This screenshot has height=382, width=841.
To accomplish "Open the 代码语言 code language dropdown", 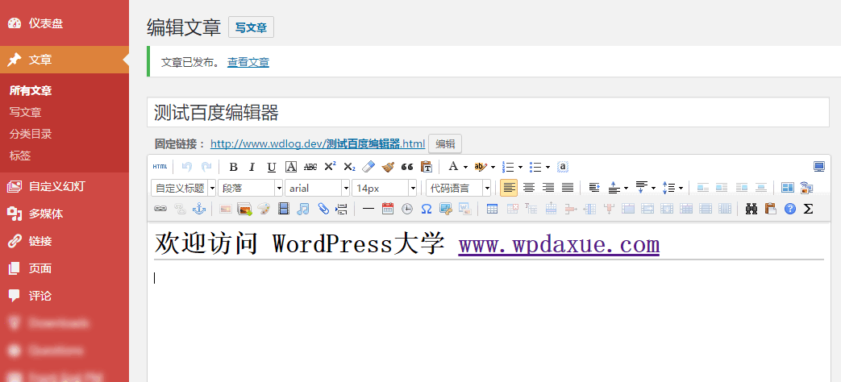I will pyautogui.click(x=459, y=188).
